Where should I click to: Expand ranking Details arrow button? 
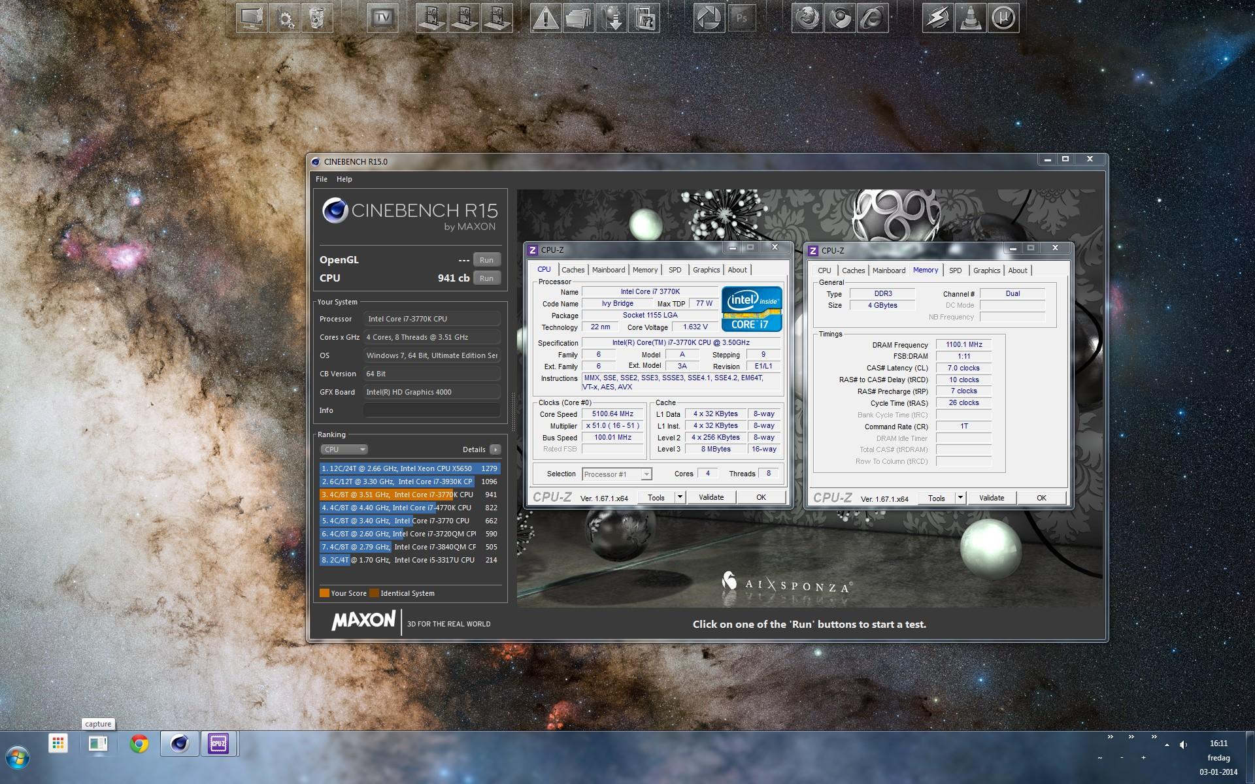tap(495, 449)
